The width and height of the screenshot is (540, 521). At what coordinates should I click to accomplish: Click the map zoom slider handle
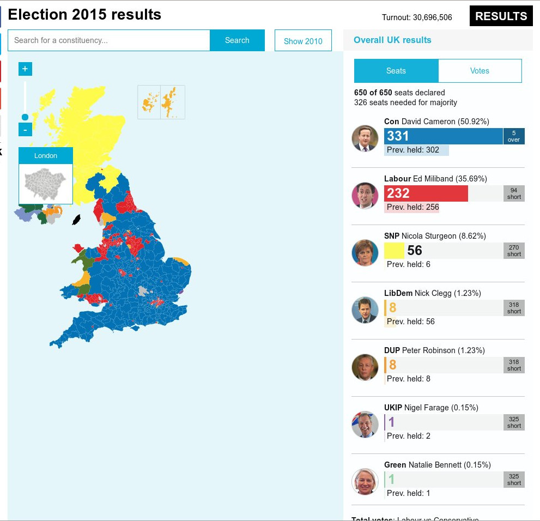click(25, 117)
